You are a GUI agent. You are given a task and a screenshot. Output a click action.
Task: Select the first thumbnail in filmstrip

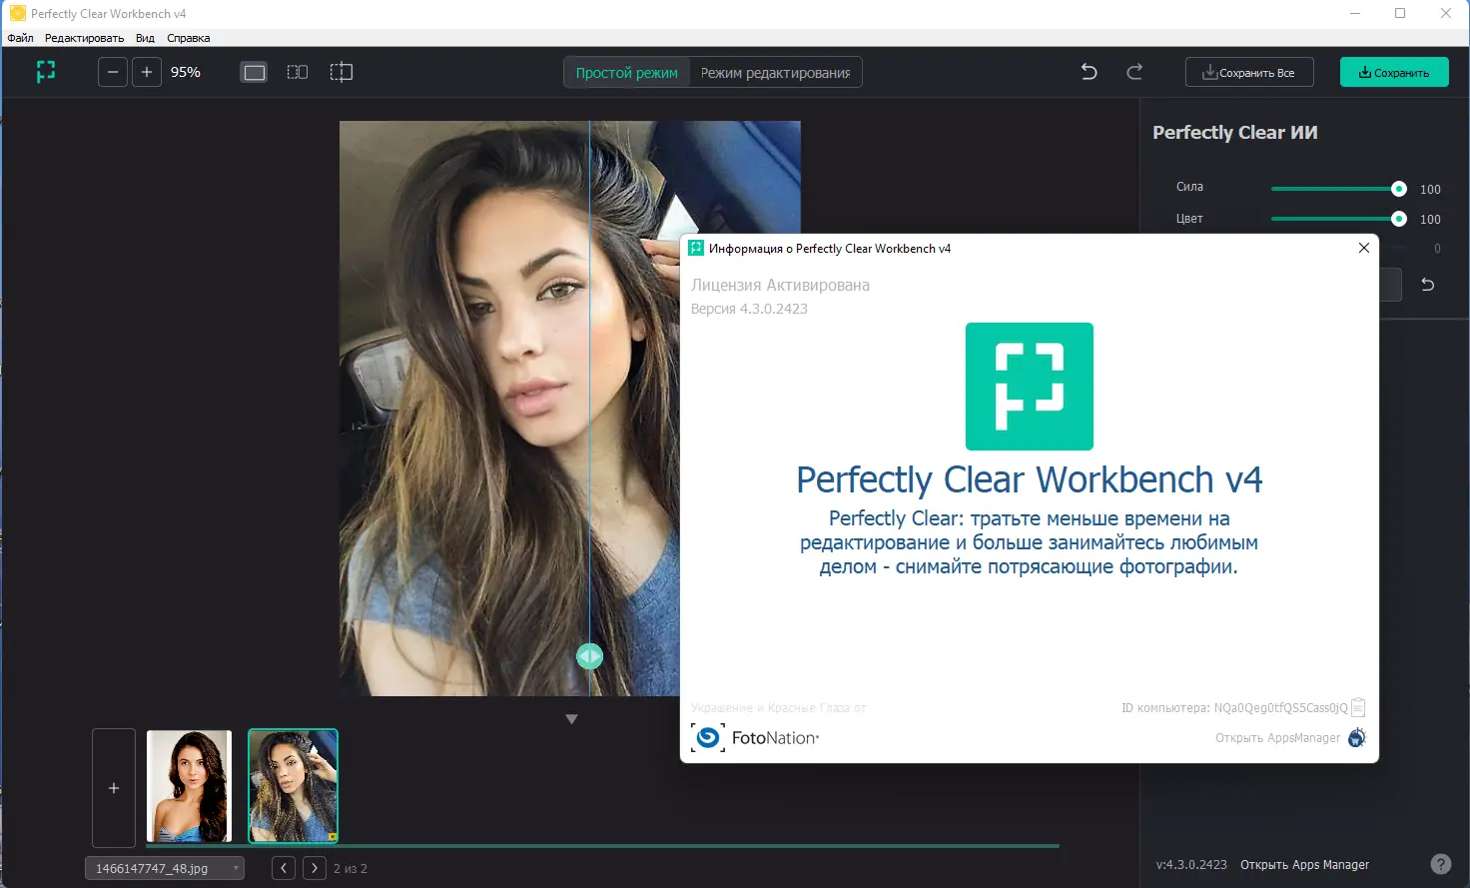pyautogui.click(x=189, y=786)
